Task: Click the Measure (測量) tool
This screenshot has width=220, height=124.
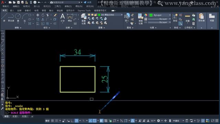Action: pos(187,18)
